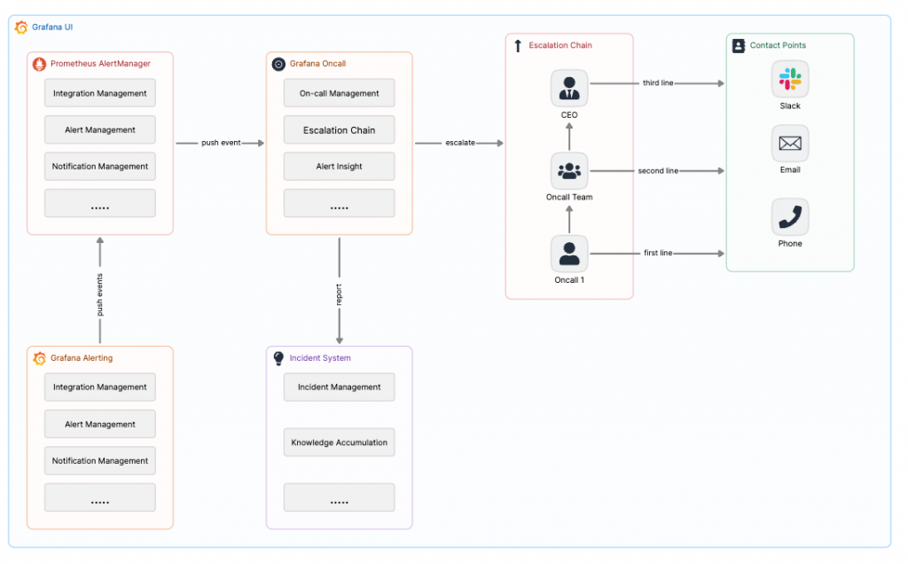
Task: Click the Grafana Oncall circular icon
Action: [278, 64]
